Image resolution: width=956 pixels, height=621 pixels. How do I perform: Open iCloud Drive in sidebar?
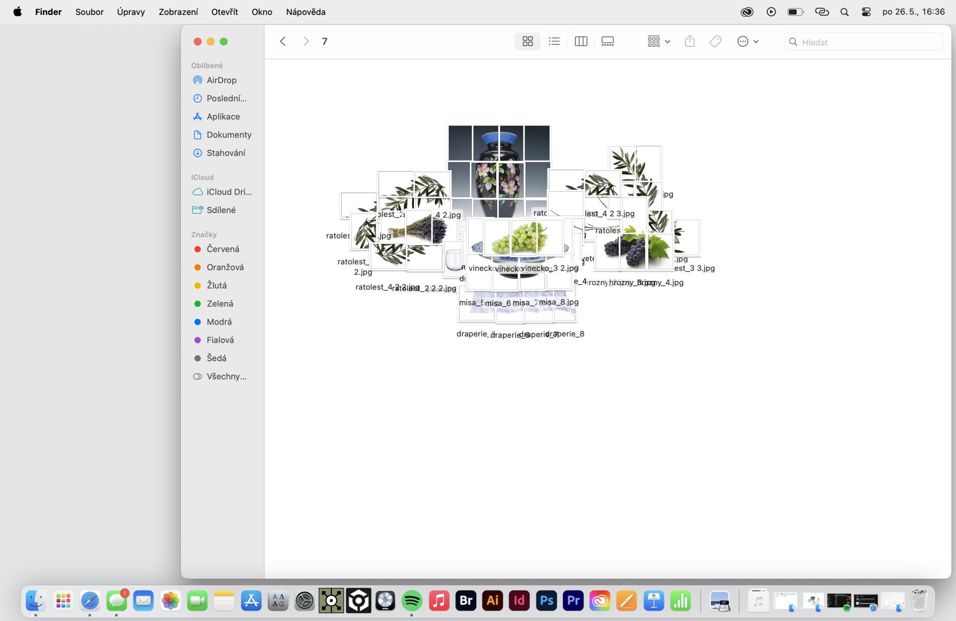[x=229, y=192]
